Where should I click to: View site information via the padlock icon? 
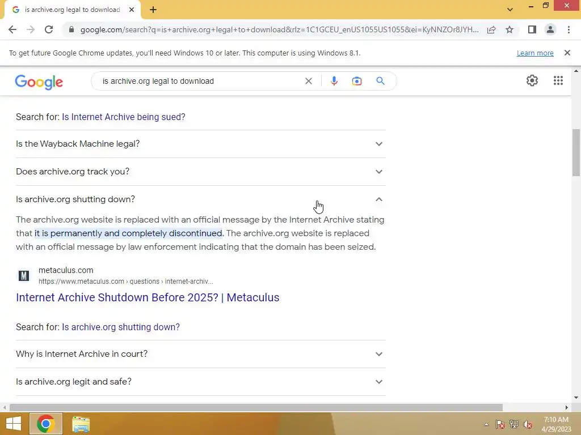[71, 29]
